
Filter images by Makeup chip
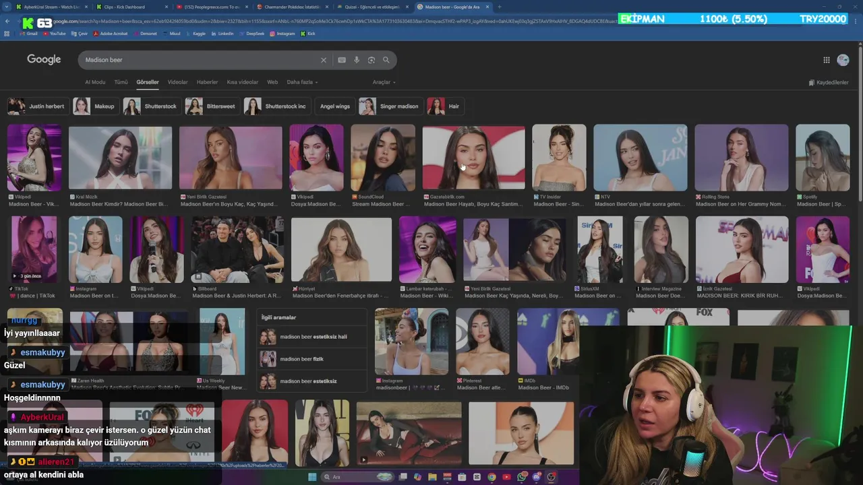pyautogui.click(x=95, y=106)
